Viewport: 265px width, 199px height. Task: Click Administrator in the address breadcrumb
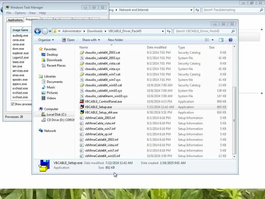point(72,31)
